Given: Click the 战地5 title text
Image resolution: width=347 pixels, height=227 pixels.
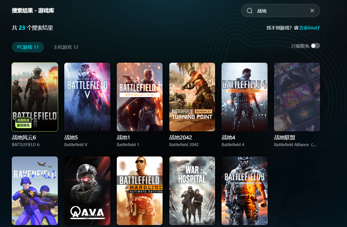Looking at the screenshot, I should [x=71, y=137].
